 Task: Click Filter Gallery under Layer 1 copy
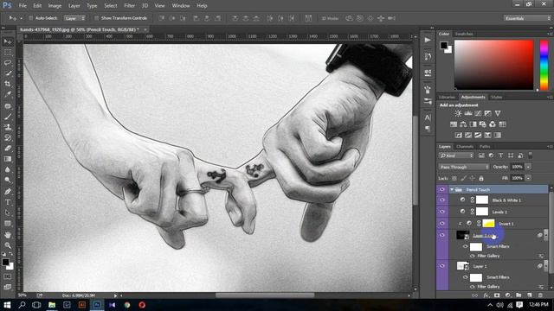pyautogui.click(x=488, y=256)
